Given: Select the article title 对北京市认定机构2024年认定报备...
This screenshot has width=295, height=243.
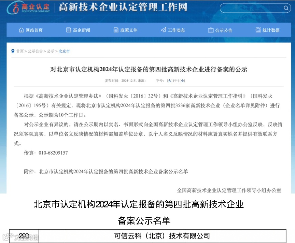Looking at the screenshot, I should click(149, 69).
